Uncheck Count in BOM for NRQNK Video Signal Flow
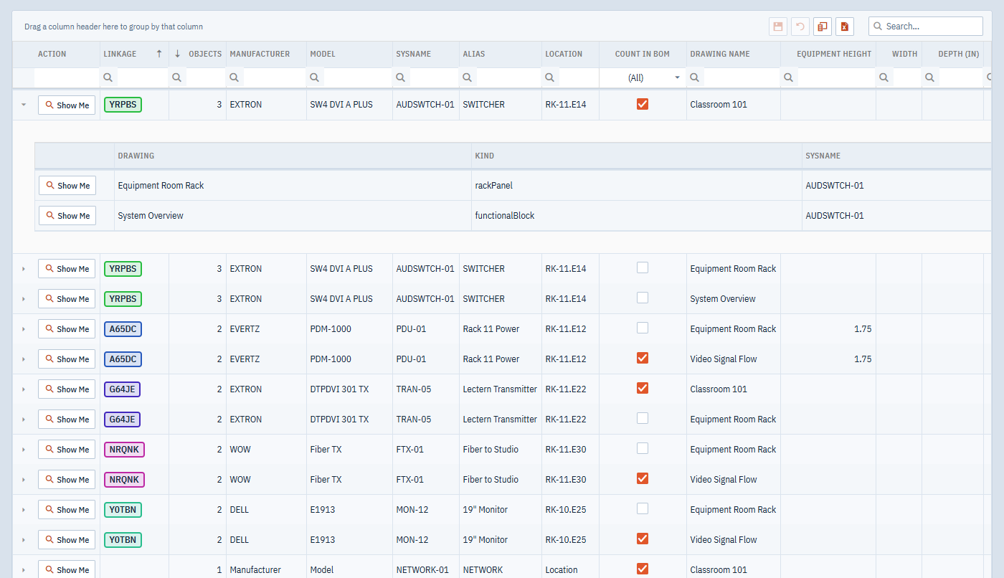The image size is (1004, 578). pos(643,478)
